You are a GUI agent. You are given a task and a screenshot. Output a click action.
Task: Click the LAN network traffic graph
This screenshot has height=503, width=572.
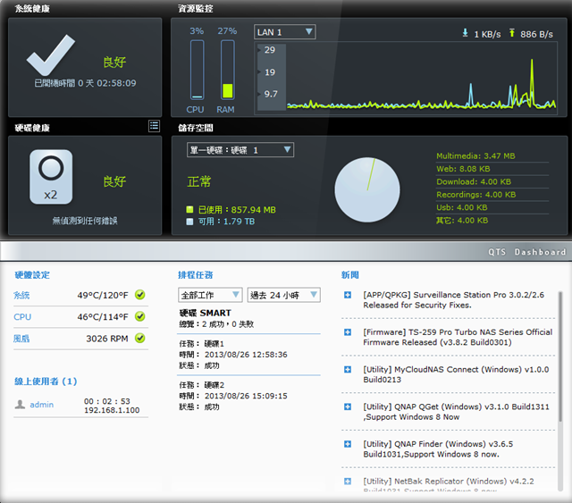coord(406,78)
